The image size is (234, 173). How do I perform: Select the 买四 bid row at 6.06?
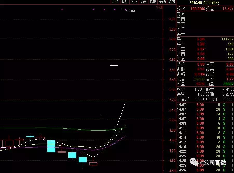(205, 54)
